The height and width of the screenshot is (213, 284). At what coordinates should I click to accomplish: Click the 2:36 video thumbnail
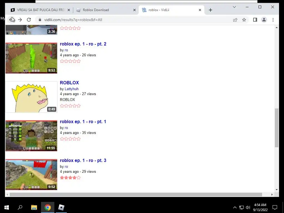(31, 30)
